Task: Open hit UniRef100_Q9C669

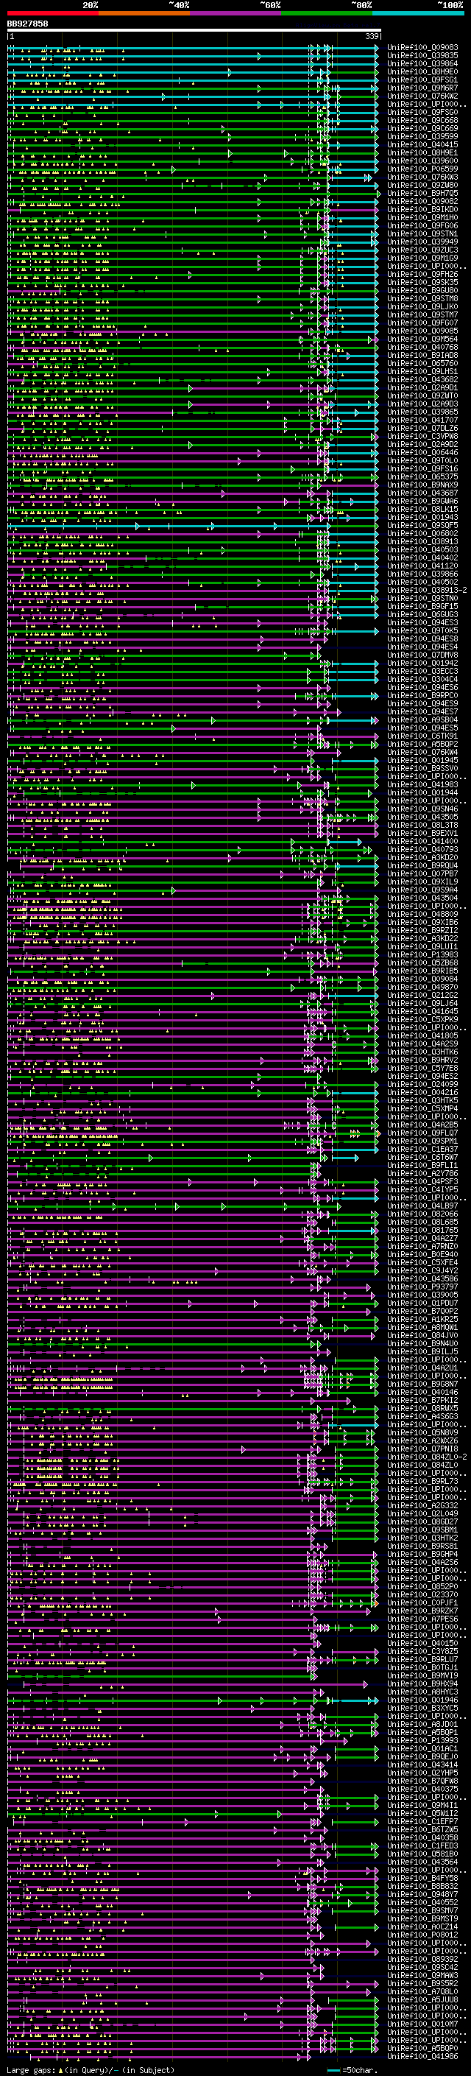Action: tap(422, 129)
